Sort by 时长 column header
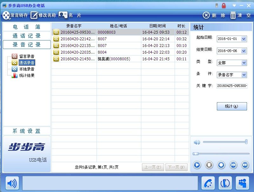The image size is (254, 192). coord(182,26)
